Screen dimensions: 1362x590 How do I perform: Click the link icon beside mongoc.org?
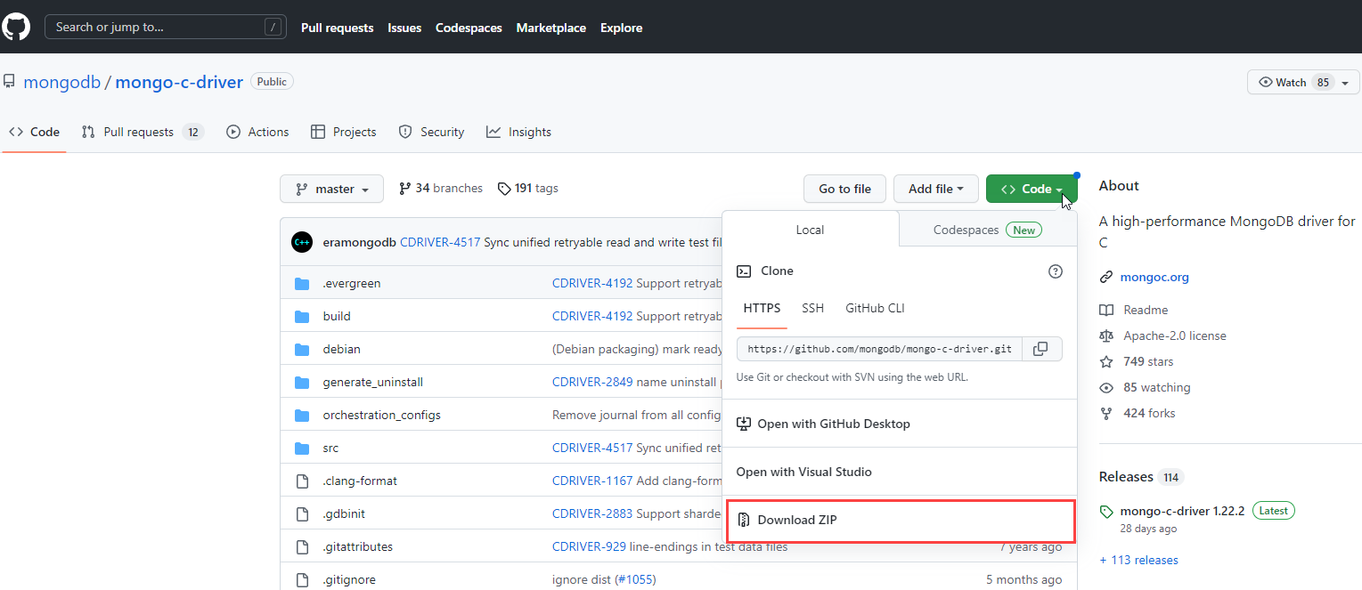click(1106, 277)
